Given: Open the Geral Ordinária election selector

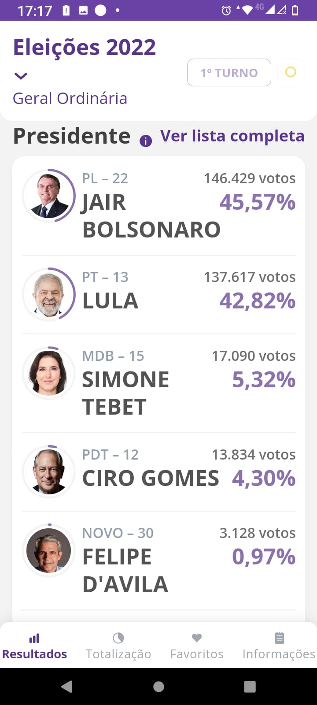Looking at the screenshot, I should [70, 98].
